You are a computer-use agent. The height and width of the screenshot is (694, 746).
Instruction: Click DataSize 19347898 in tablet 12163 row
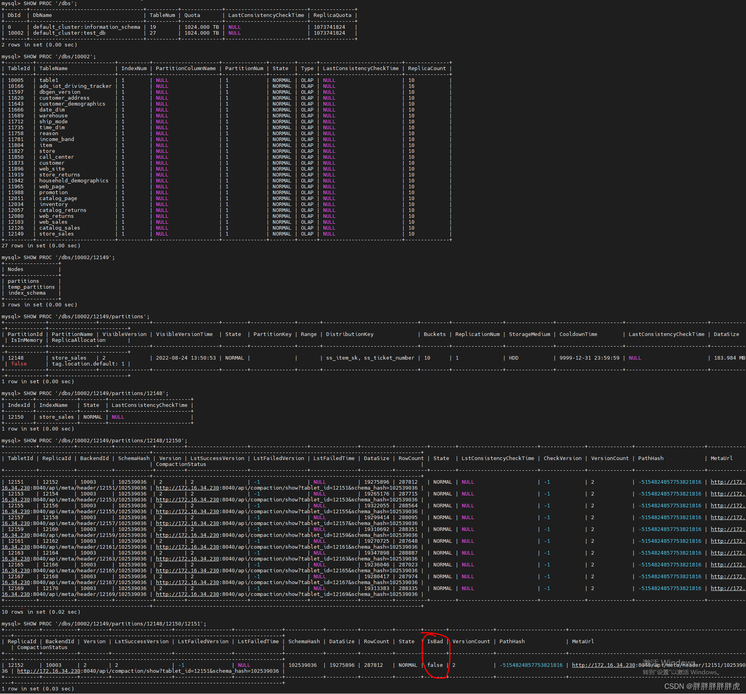pyautogui.click(x=376, y=553)
